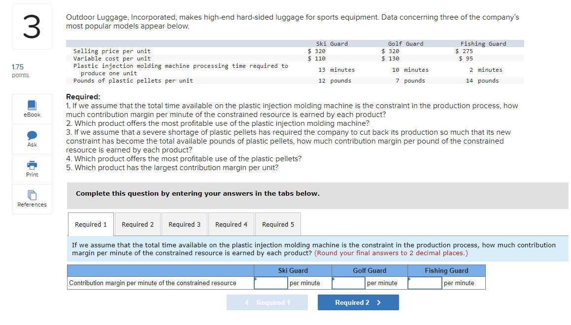
Task: Click the Print label text
Action: click(x=32, y=175)
